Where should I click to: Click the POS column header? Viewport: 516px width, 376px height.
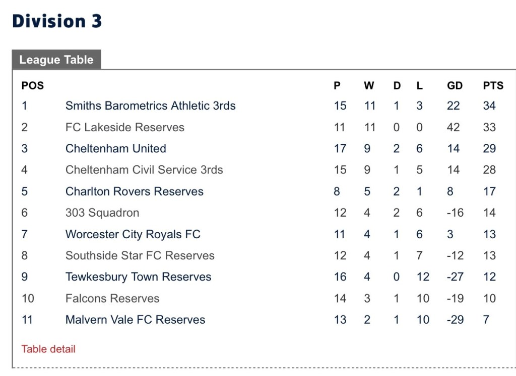[33, 85]
